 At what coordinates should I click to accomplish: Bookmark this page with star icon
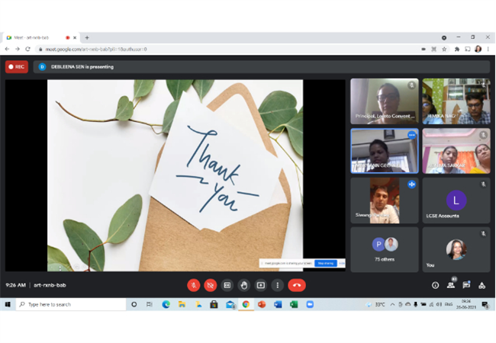(x=444, y=49)
